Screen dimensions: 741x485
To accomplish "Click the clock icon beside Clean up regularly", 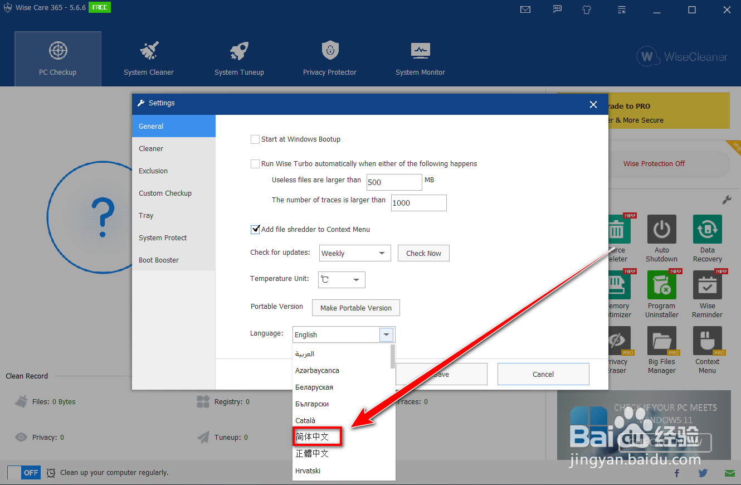I will point(51,473).
